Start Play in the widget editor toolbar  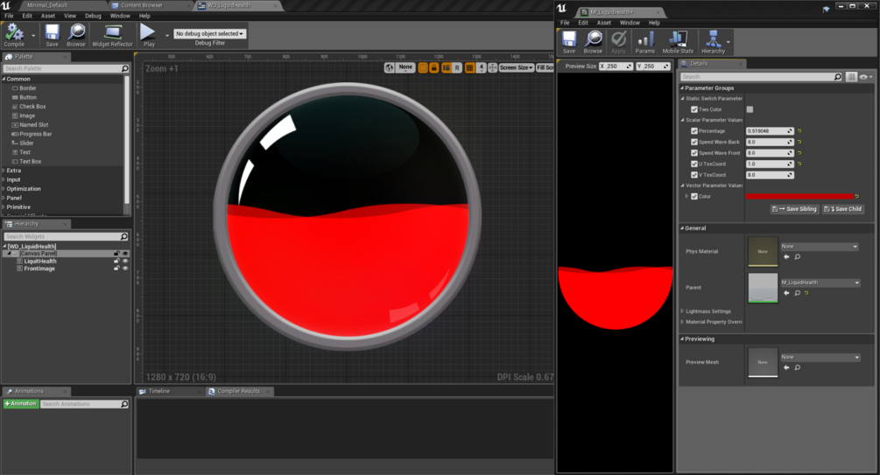148,35
